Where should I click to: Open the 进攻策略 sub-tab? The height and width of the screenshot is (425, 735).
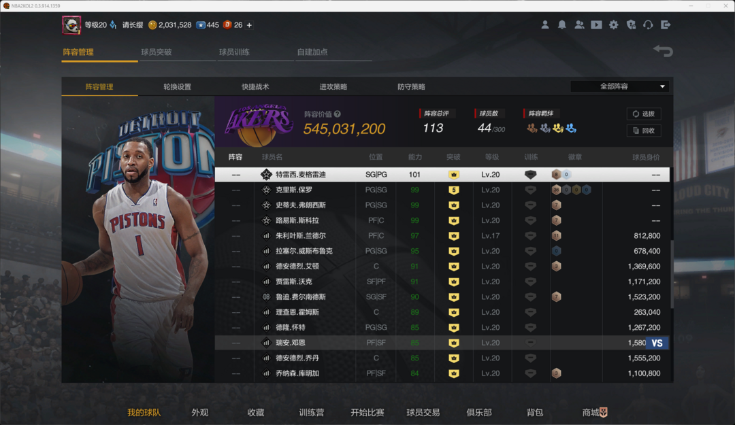[333, 86]
